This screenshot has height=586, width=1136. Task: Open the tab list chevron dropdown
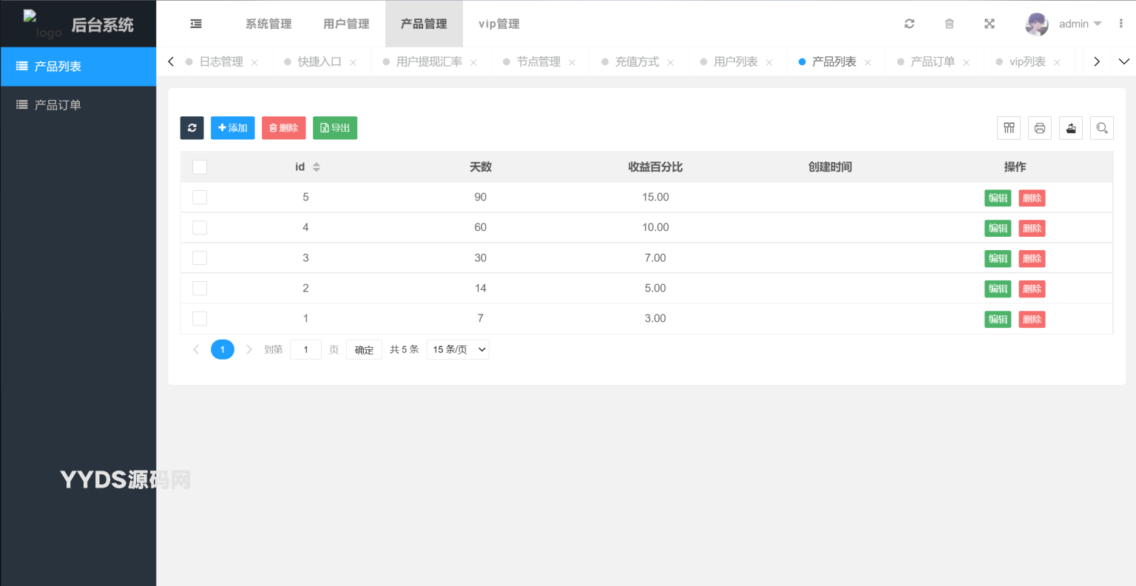click(1123, 61)
